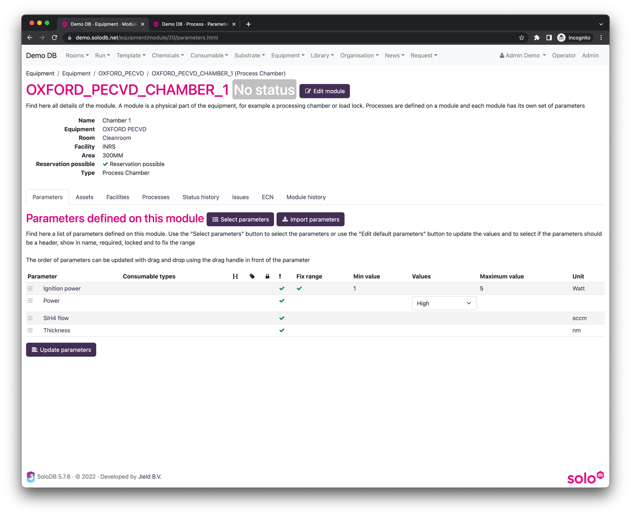Click the Select parameters button
The image size is (631, 516).
pyautogui.click(x=240, y=219)
